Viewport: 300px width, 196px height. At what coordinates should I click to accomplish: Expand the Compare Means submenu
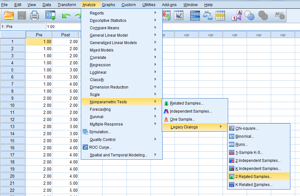pos(104,28)
